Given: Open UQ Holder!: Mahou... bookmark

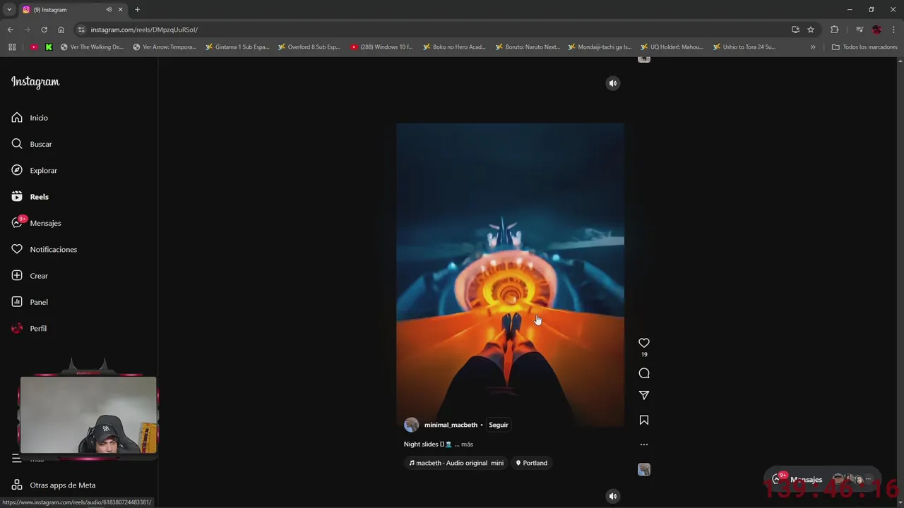Looking at the screenshot, I should tap(672, 47).
